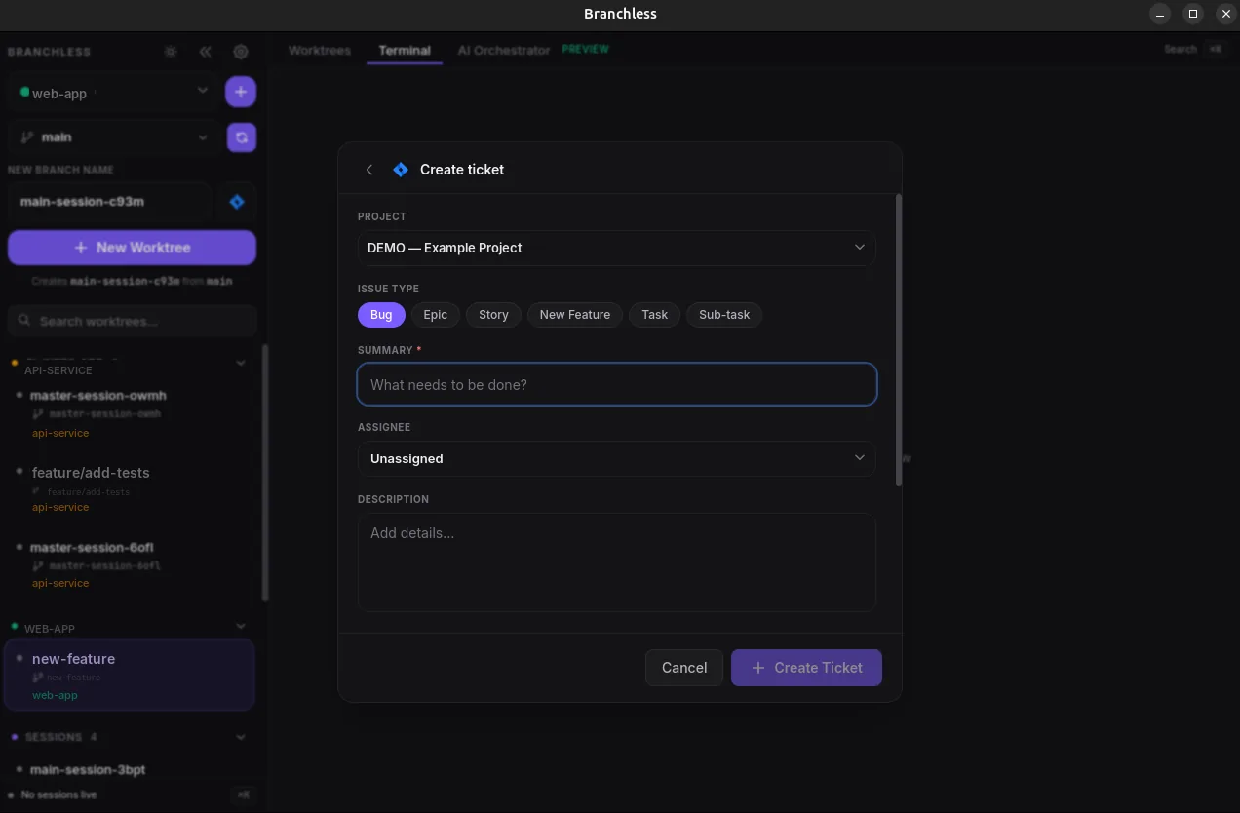This screenshot has height=813, width=1240.
Task: Open the main branch dropdown
Action: [113, 137]
